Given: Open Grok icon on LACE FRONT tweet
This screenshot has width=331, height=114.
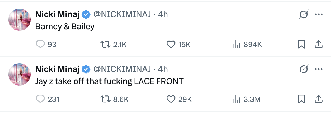Looking at the screenshot, I should tap(304, 69).
